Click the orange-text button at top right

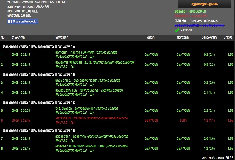[204, 4]
